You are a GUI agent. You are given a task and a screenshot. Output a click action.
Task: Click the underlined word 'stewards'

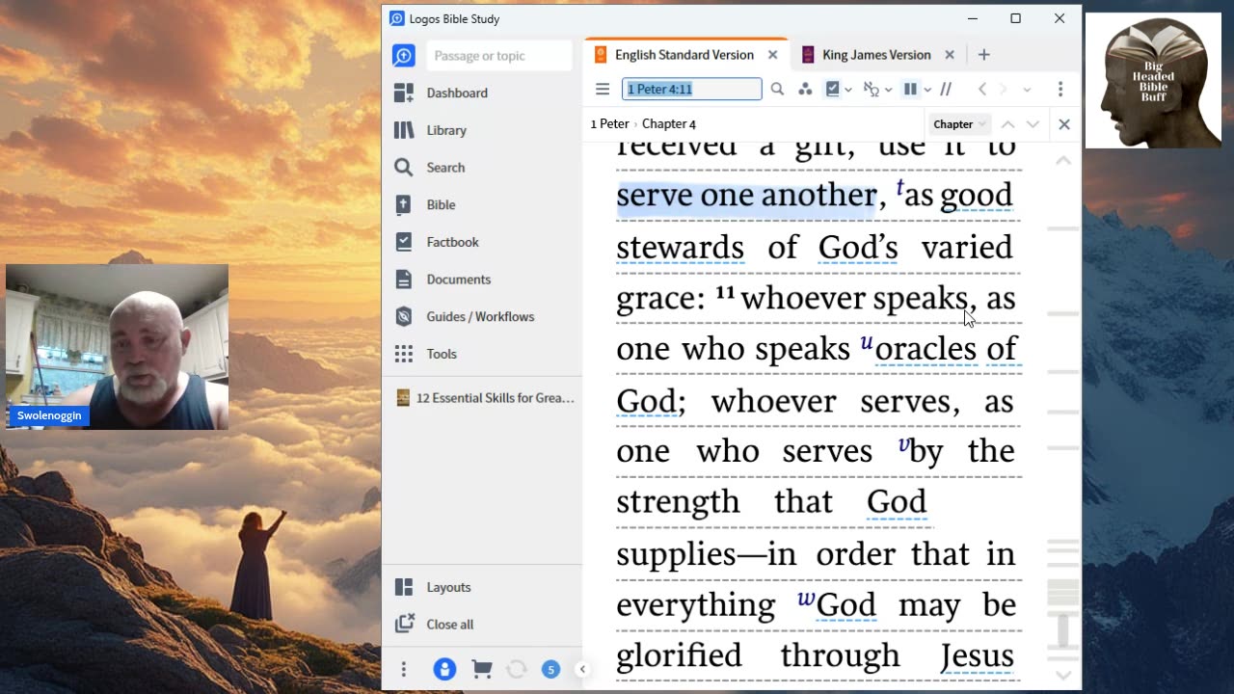(680, 247)
